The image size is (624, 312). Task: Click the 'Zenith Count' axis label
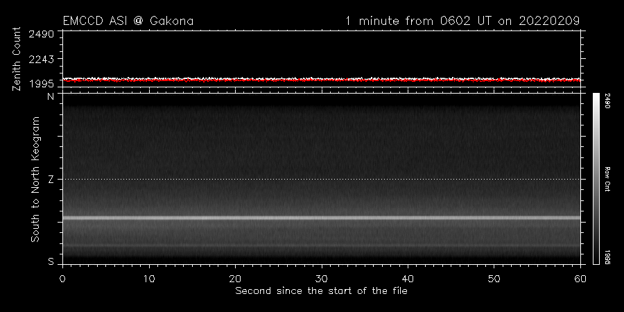click(17, 59)
